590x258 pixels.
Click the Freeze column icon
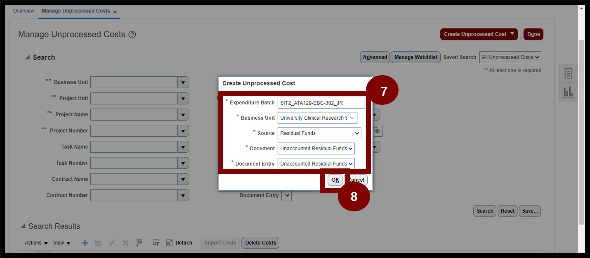[139, 243]
